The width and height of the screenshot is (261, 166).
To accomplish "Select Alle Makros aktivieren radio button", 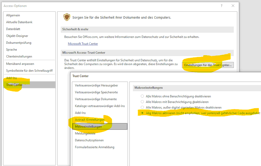I will coord(142,113).
